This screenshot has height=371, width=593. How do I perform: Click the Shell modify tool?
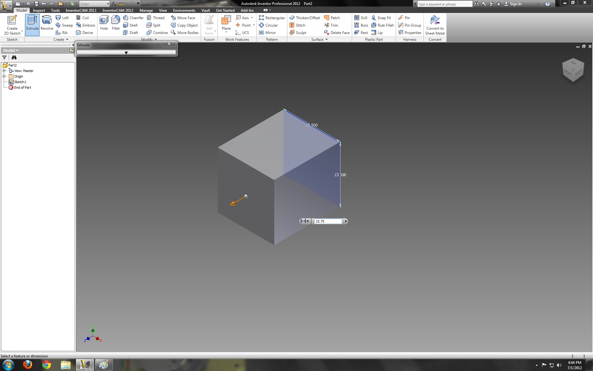pos(130,25)
